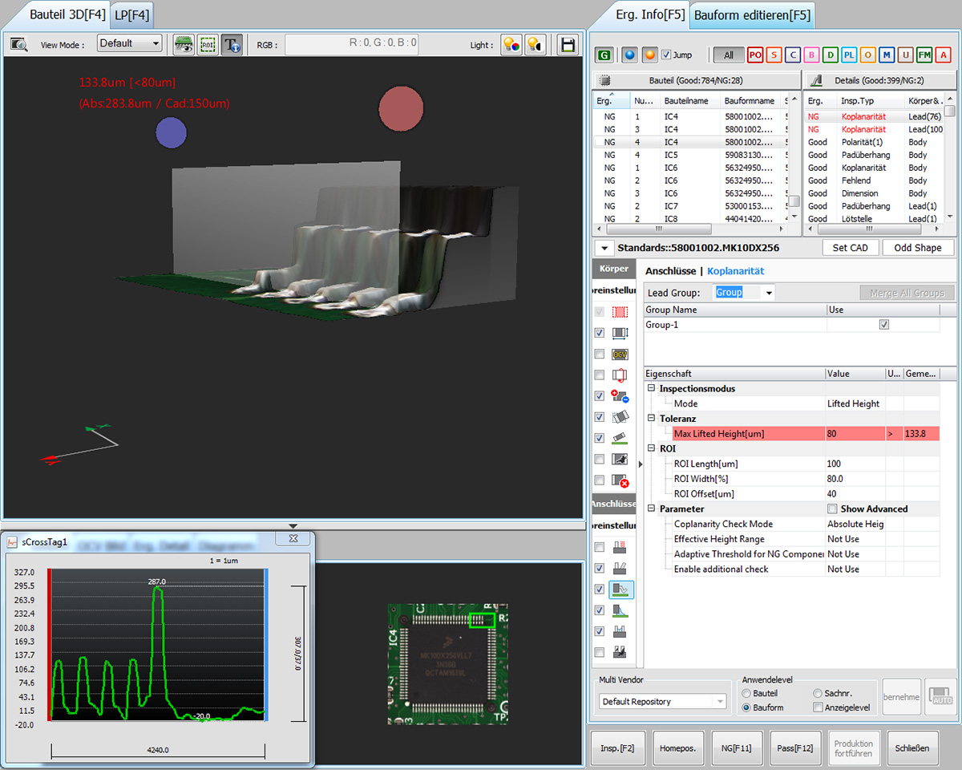Click the colored light bulb icon
Screen dimensions: 962x770
point(511,44)
